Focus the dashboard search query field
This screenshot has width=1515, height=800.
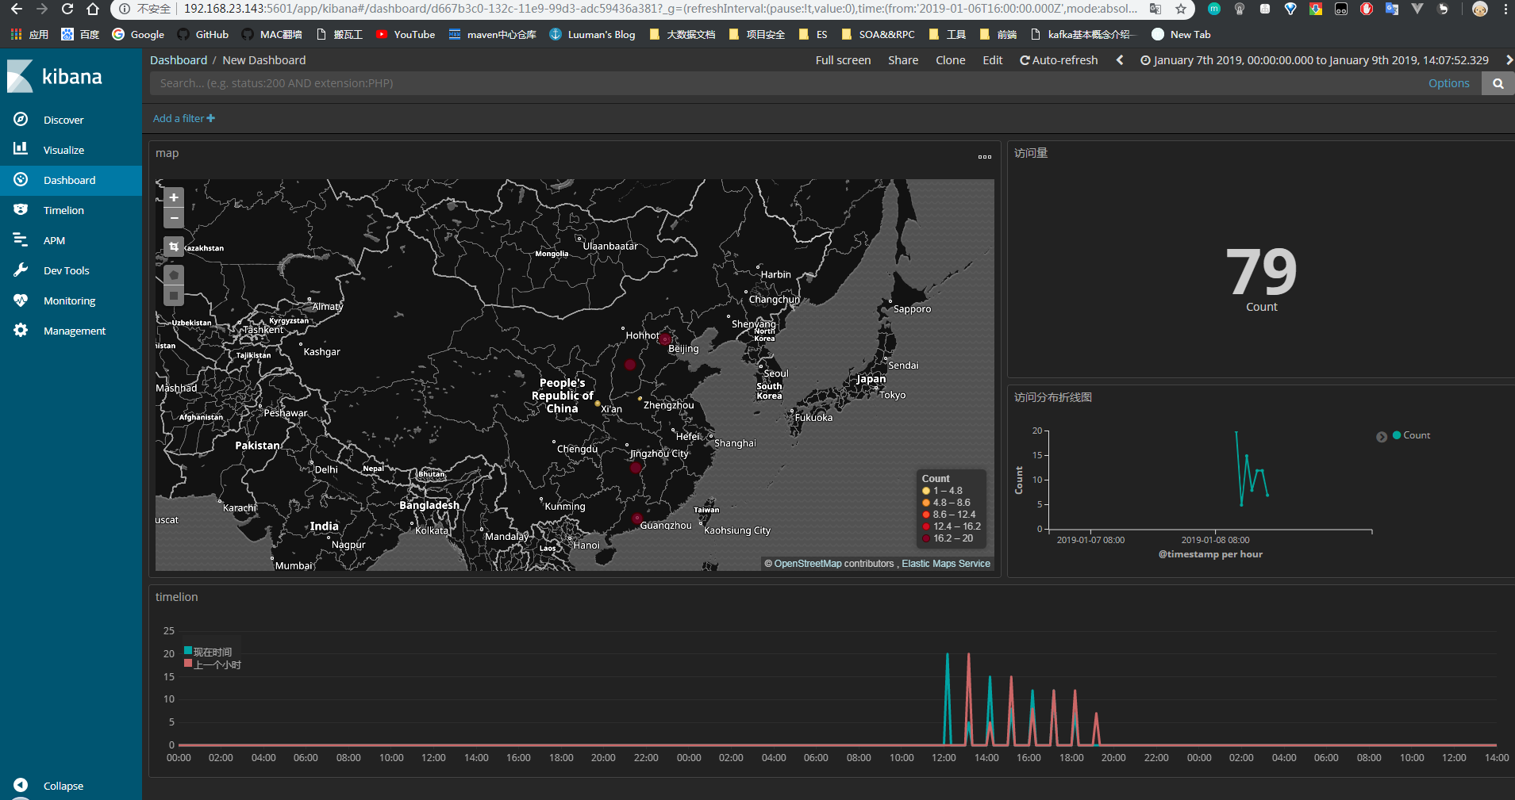pyautogui.click(x=786, y=83)
